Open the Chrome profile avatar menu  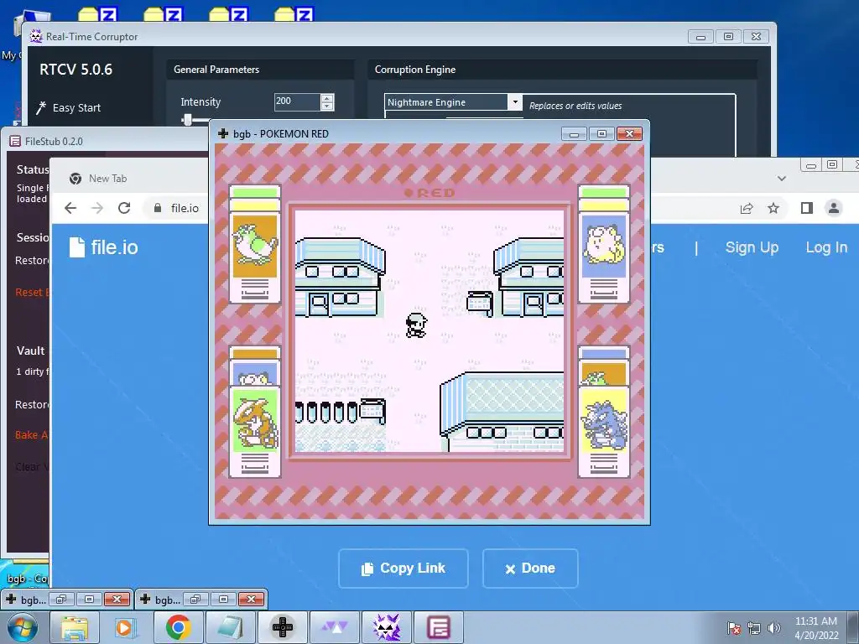pos(833,208)
